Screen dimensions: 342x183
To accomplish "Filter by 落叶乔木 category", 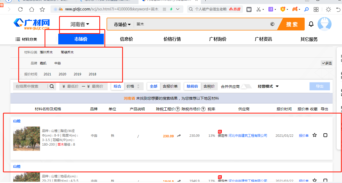I will (46, 52).
